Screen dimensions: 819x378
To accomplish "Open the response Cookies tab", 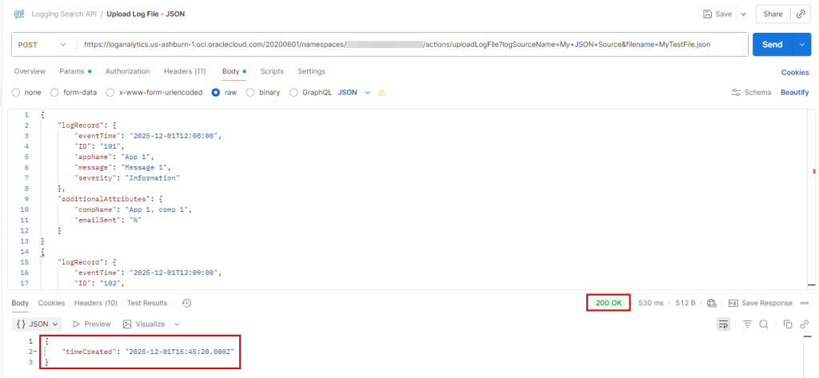I will 52,303.
